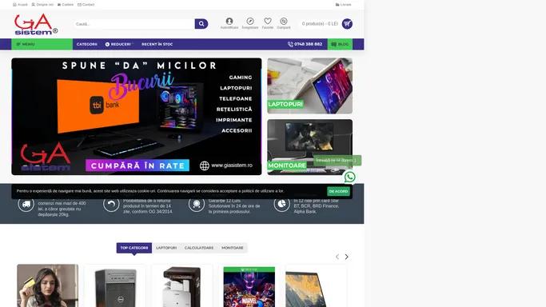546x307 pixels.
Task: Open the Favorite heart icon
Action: 268,23
